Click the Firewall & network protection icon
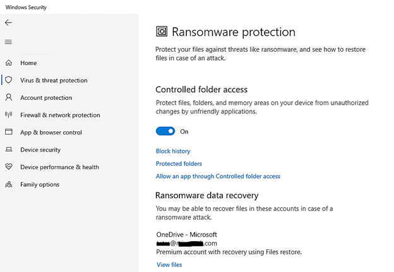 point(9,115)
